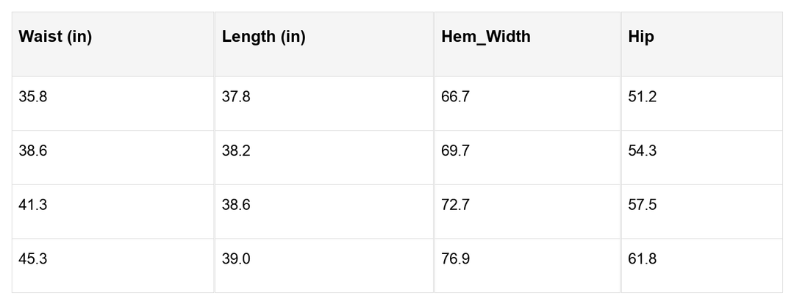
Task: Click the length cell 38.2
Action: pyautogui.click(x=236, y=151)
